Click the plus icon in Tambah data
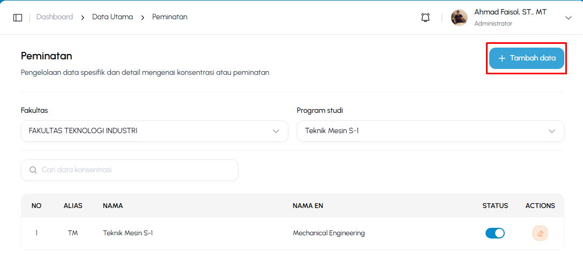Screen dimensions: 583x254 (x=502, y=58)
